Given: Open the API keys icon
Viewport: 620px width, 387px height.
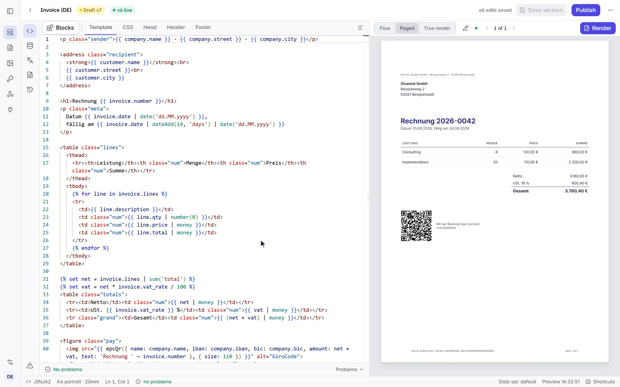Looking at the screenshot, I should 10,79.
